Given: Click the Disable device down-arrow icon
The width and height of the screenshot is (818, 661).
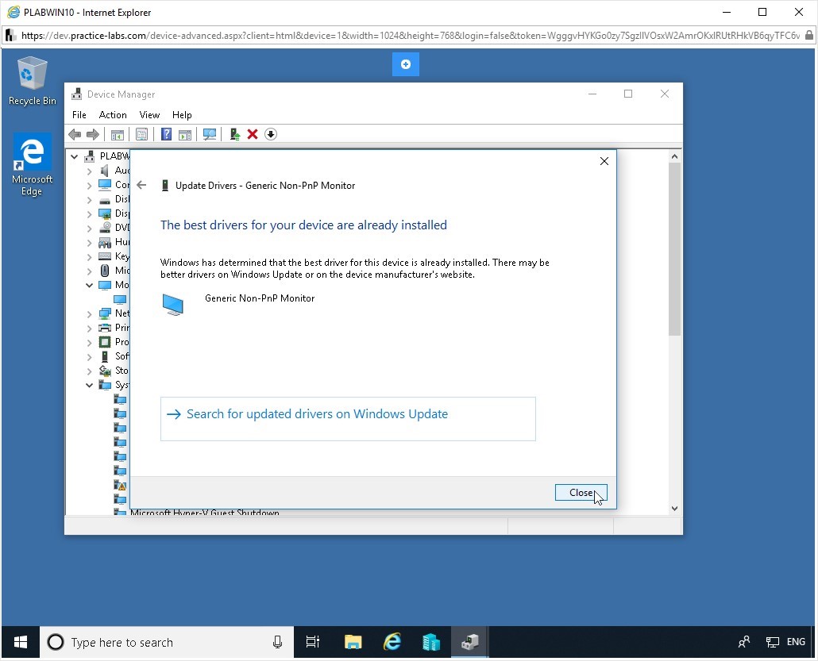Looking at the screenshot, I should point(270,134).
